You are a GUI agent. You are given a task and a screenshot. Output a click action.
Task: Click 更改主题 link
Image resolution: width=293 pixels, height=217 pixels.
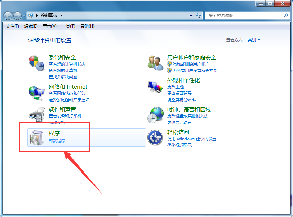175,87
